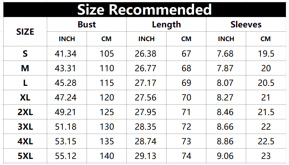Select bust inch value 41.34
The image size is (289, 165).
66,54
